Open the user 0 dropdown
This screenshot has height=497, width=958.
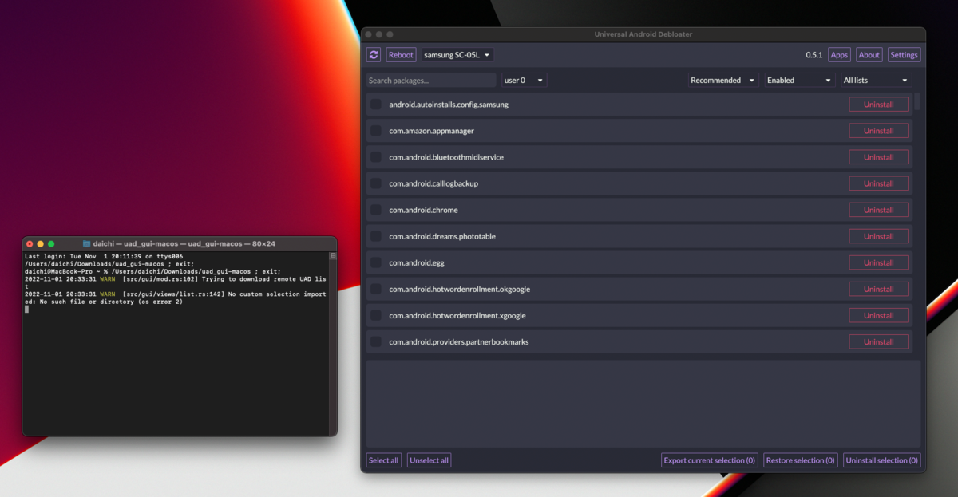(x=524, y=80)
